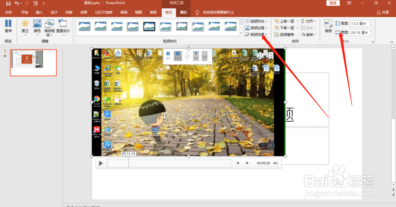This screenshot has width=396, height=207.
Task: Increase the height with its up arrow
Action: click(371, 22)
